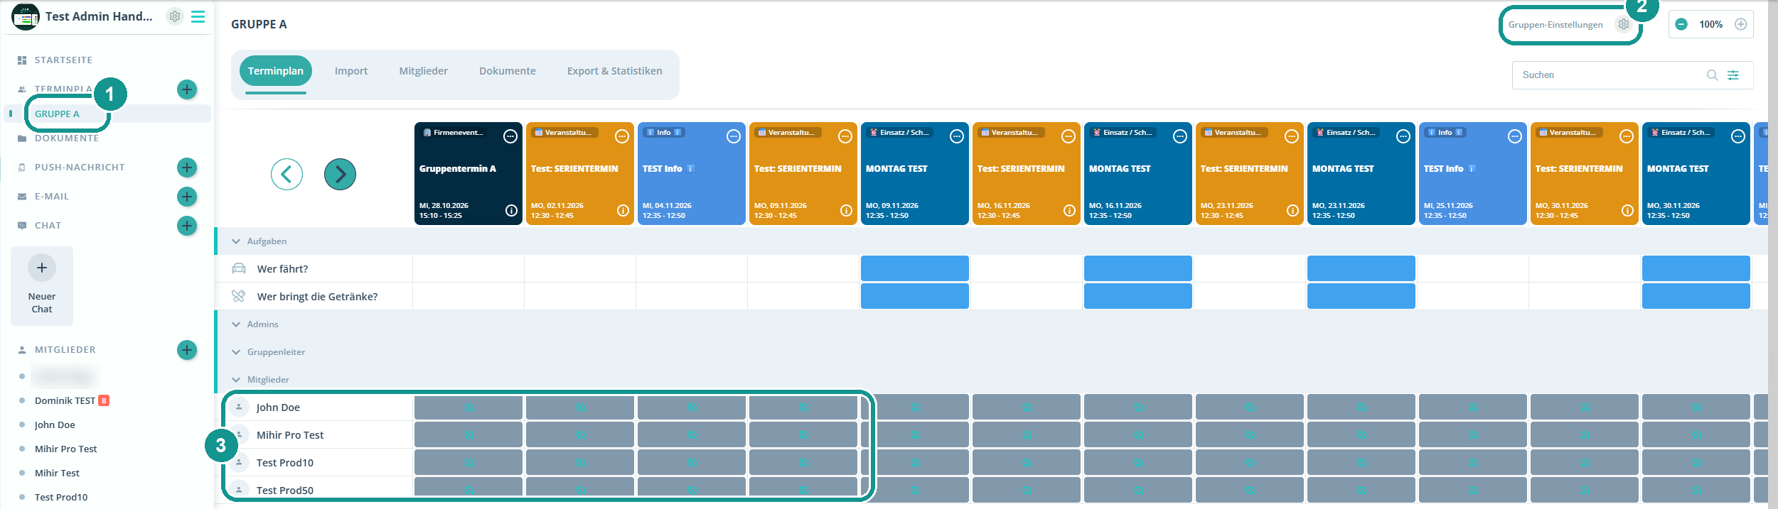1778x509 pixels.
Task: Go to STARTSEITE in the sidebar
Action: pos(63,60)
